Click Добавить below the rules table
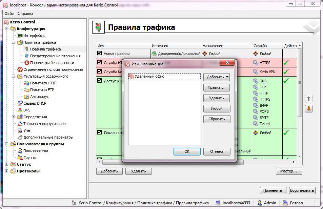 click(109, 171)
